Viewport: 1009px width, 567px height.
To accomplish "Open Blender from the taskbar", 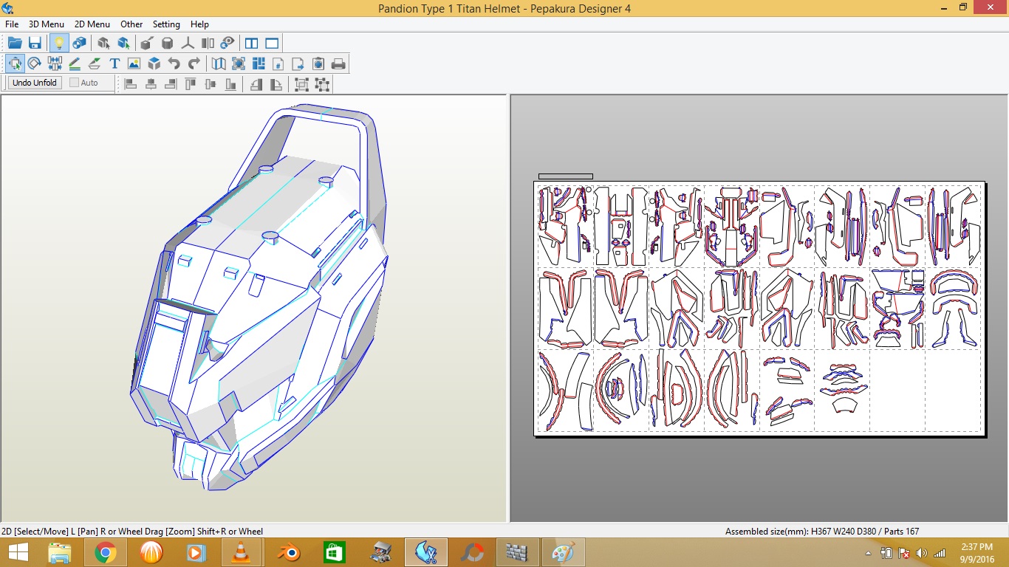I will [x=288, y=552].
